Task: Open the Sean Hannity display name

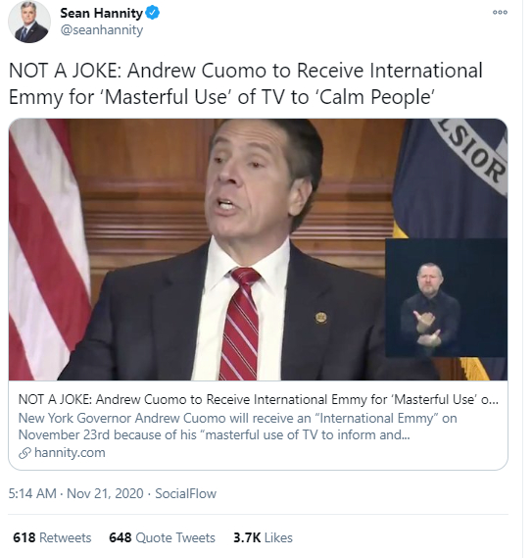Action: pos(101,13)
